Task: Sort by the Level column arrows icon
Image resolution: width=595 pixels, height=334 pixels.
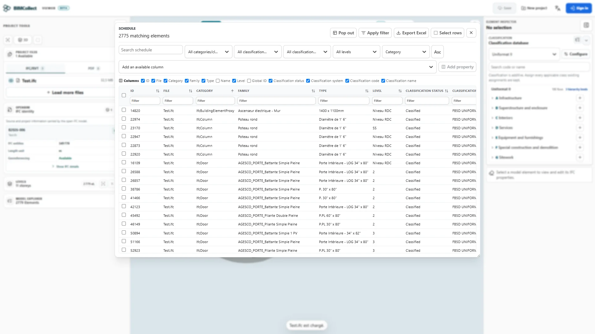Action: point(400,91)
